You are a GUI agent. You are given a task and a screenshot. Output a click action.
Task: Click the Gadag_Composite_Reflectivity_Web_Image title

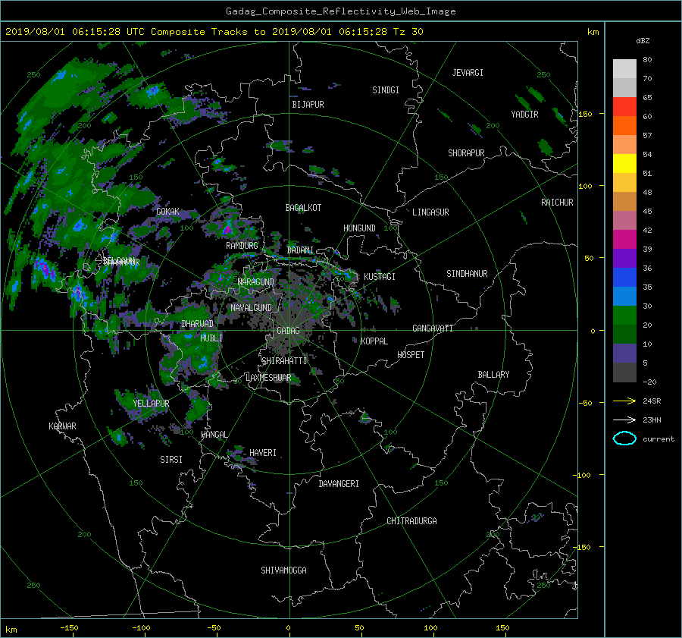click(340, 11)
